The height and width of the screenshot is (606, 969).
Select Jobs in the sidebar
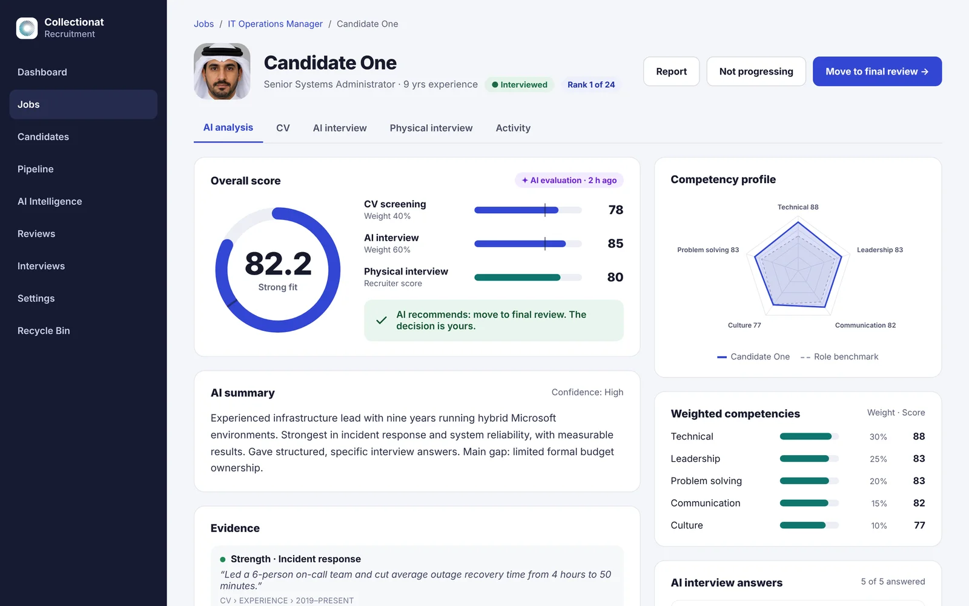coord(84,104)
